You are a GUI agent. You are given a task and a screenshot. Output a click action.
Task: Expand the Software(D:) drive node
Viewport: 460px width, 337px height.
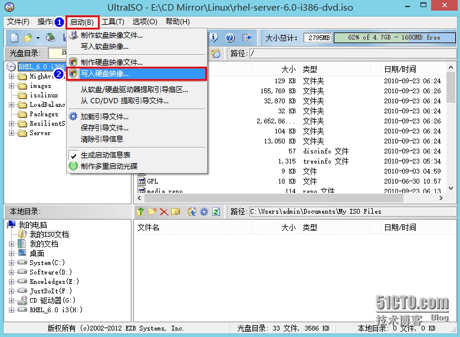[x=11, y=272]
